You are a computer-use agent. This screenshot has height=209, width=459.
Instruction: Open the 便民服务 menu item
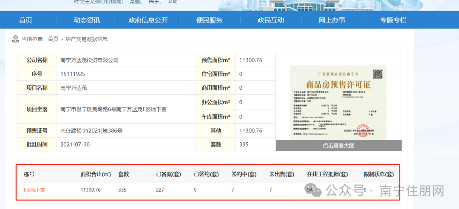coord(209,20)
